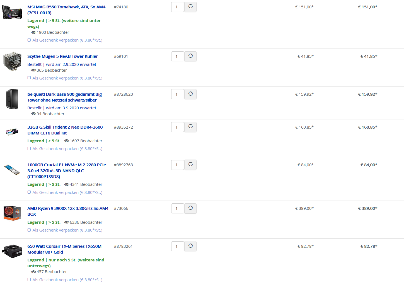404x284 pixels.
Task: Click delivery status 'wird am 3.9.2020 erwartet'
Action: pyautogui.click(x=71, y=108)
